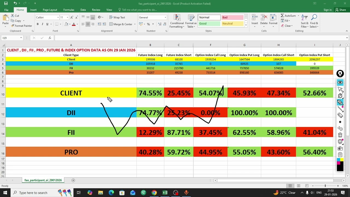Switch to the View tab
The height and width of the screenshot is (197, 350).
[109, 10]
